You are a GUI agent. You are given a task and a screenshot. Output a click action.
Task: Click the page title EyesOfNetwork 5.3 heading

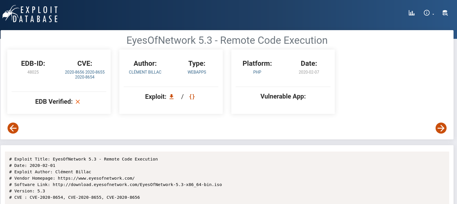(227, 40)
